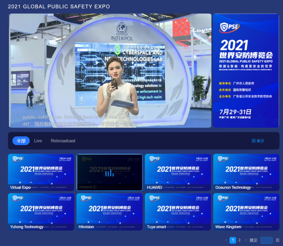This screenshot has width=283, height=246.
Task: Click the 2021 GLOBAL PUBLIC SAFETY EXPO heading
Action: (59, 6)
